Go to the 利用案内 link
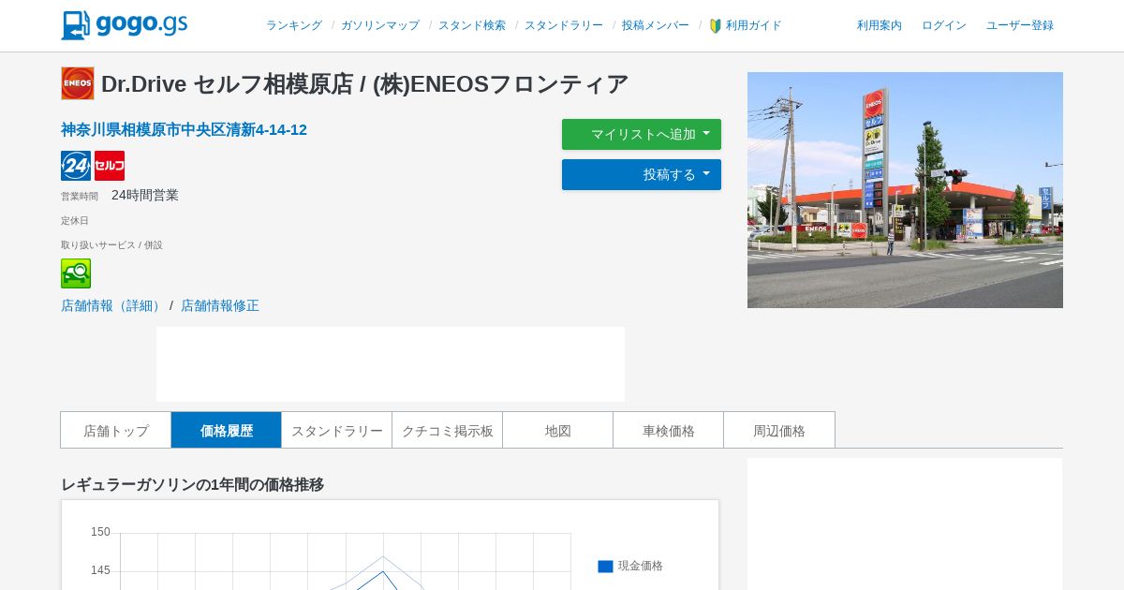The image size is (1124, 590). coord(880,26)
